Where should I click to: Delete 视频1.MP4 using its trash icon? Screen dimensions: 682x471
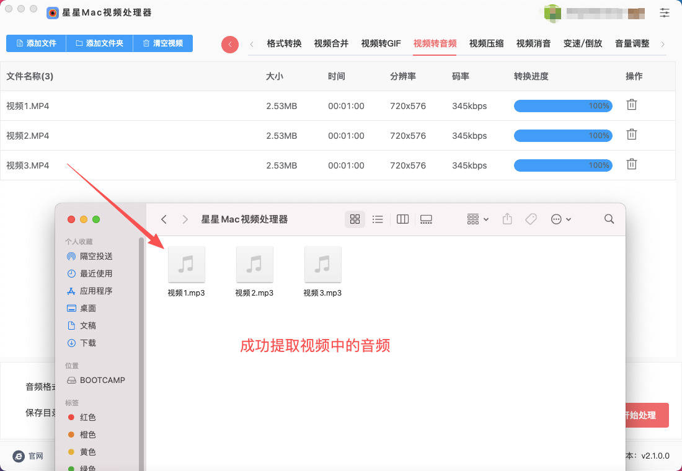click(x=631, y=105)
